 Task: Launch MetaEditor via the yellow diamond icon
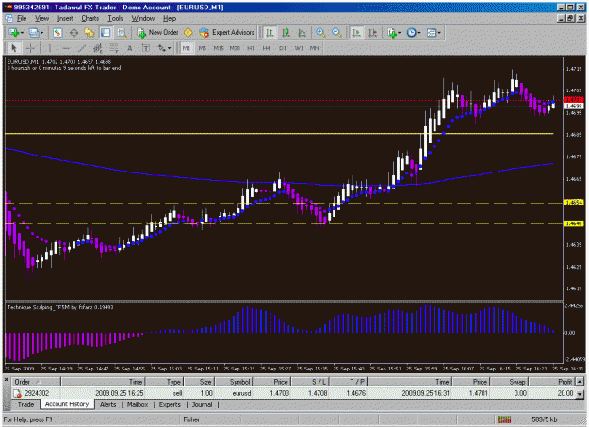tap(188, 33)
